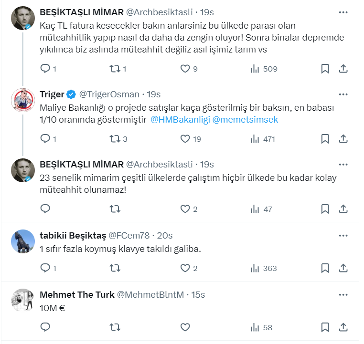Bookmark the tabikii Beşiktaş tweet

coord(325,268)
